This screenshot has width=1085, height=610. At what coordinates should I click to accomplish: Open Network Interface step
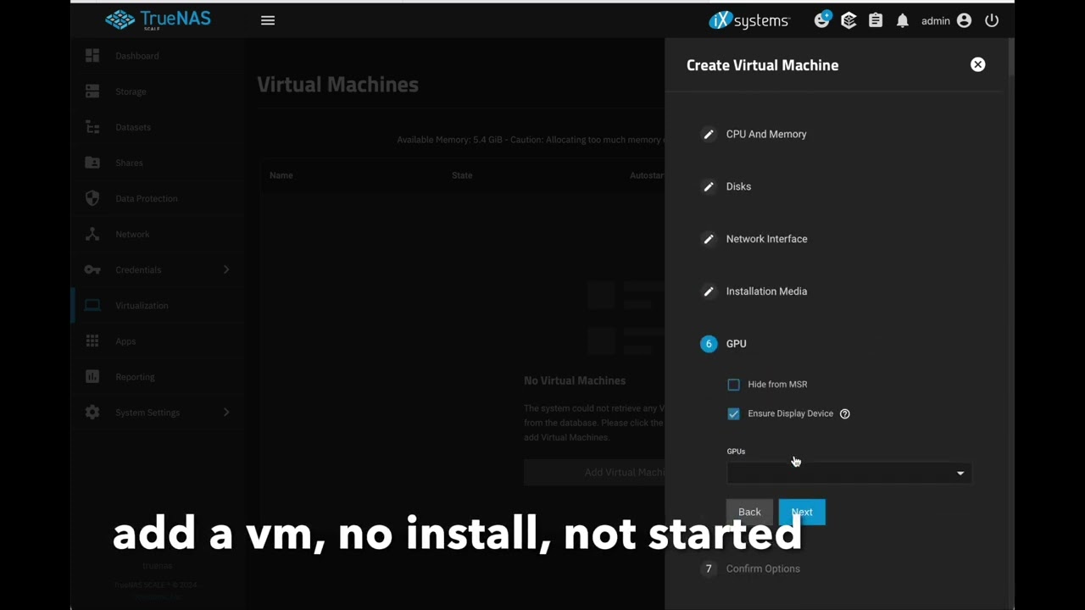pyautogui.click(x=765, y=239)
